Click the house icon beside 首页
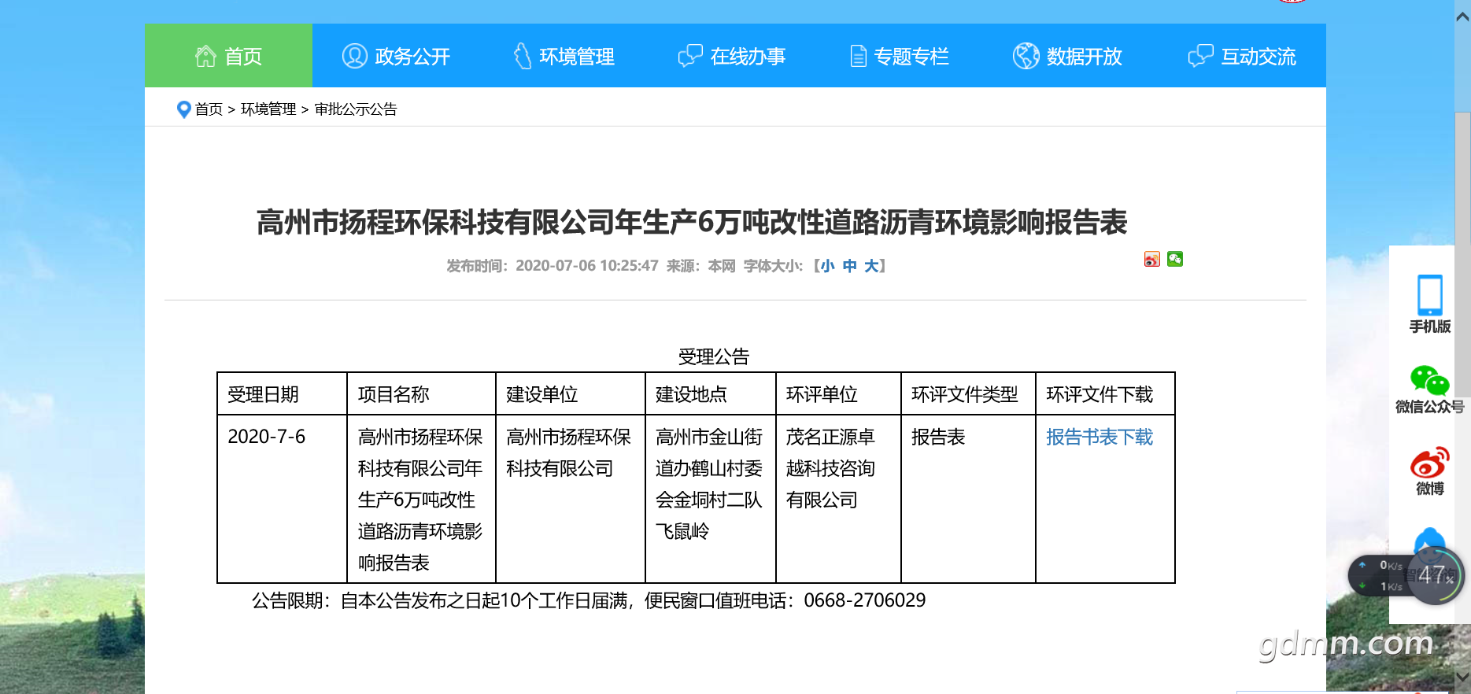Screen dimensions: 1471x694 pos(205,56)
